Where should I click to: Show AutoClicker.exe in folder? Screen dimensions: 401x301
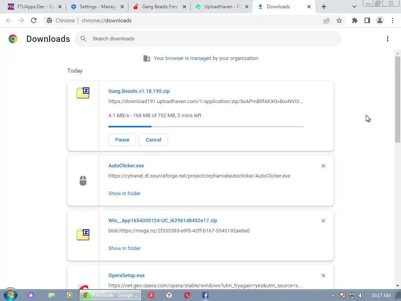click(x=125, y=194)
